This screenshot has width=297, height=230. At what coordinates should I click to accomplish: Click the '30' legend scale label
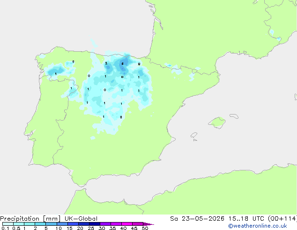(x=102, y=228)
